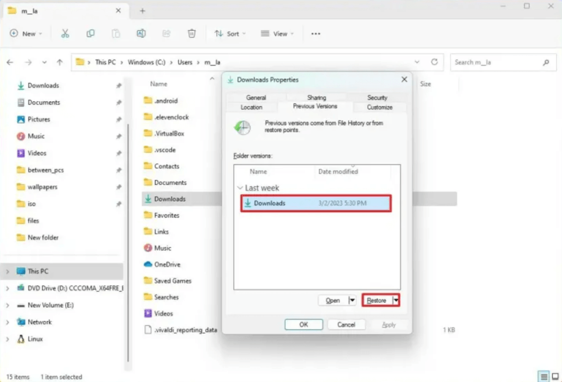Switch to the Customize tab

379,107
